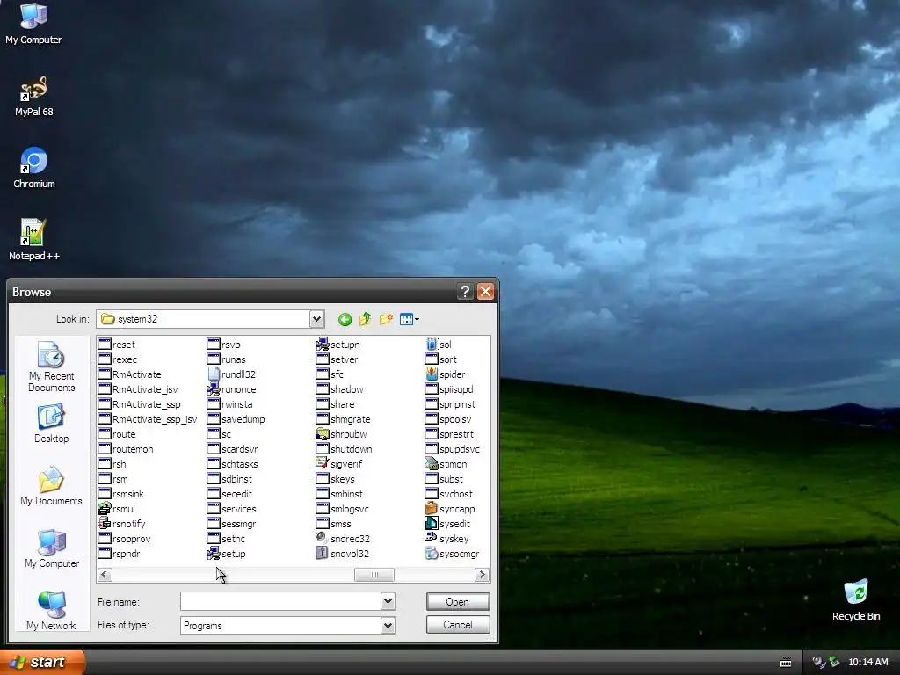
Task: Click the clock showing 10:14 AM
Action: pyautogui.click(x=867, y=662)
